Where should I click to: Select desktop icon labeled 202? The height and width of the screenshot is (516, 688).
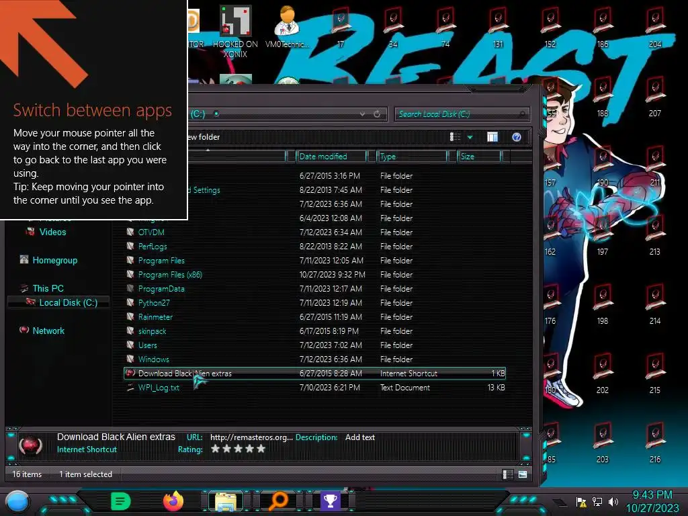[603, 374]
